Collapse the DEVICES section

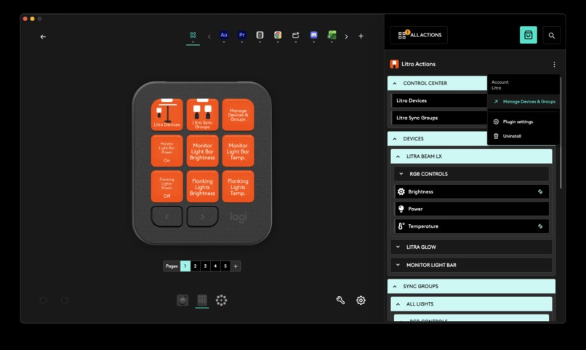(x=437, y=138)
